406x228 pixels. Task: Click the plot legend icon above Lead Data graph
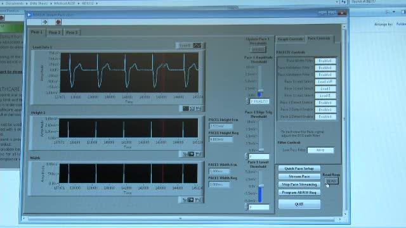tap(197, 46)
